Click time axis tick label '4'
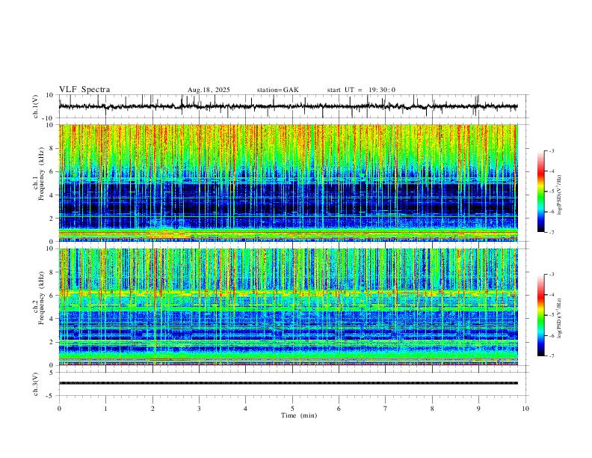The image size is (592, 458). [x=246, y=409]
